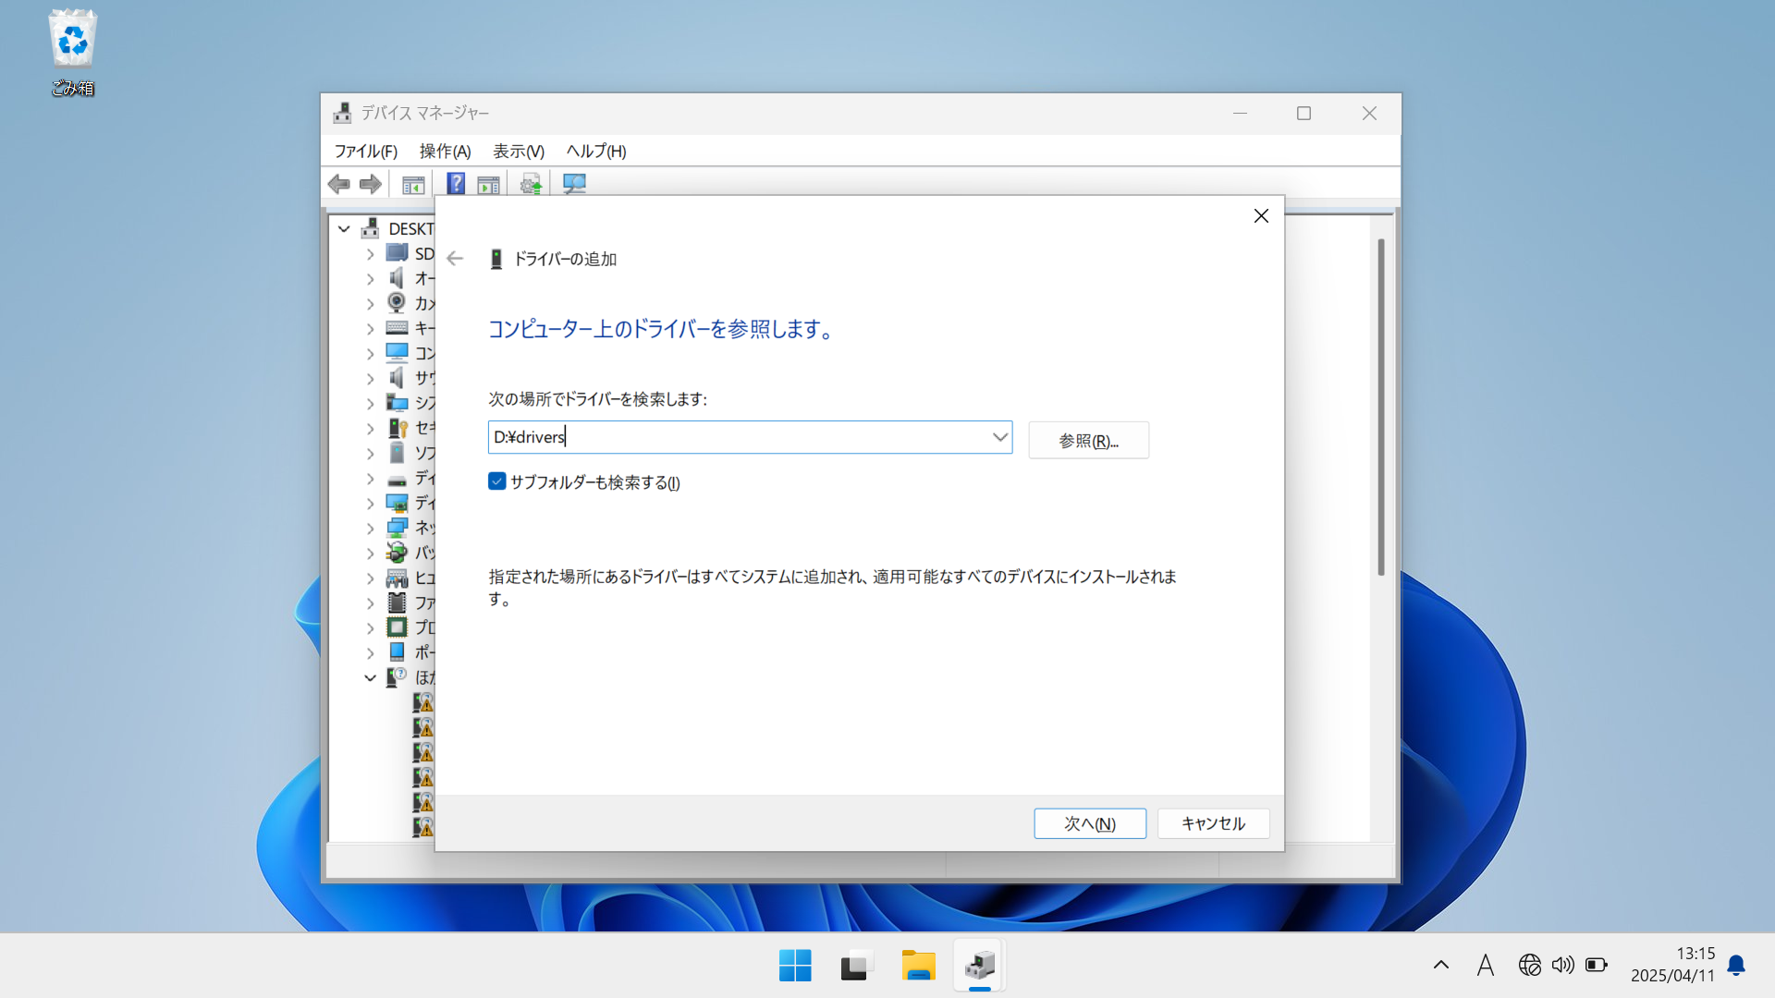
Task: Open File Explorer from the taskbar
Action: (918, 966)
